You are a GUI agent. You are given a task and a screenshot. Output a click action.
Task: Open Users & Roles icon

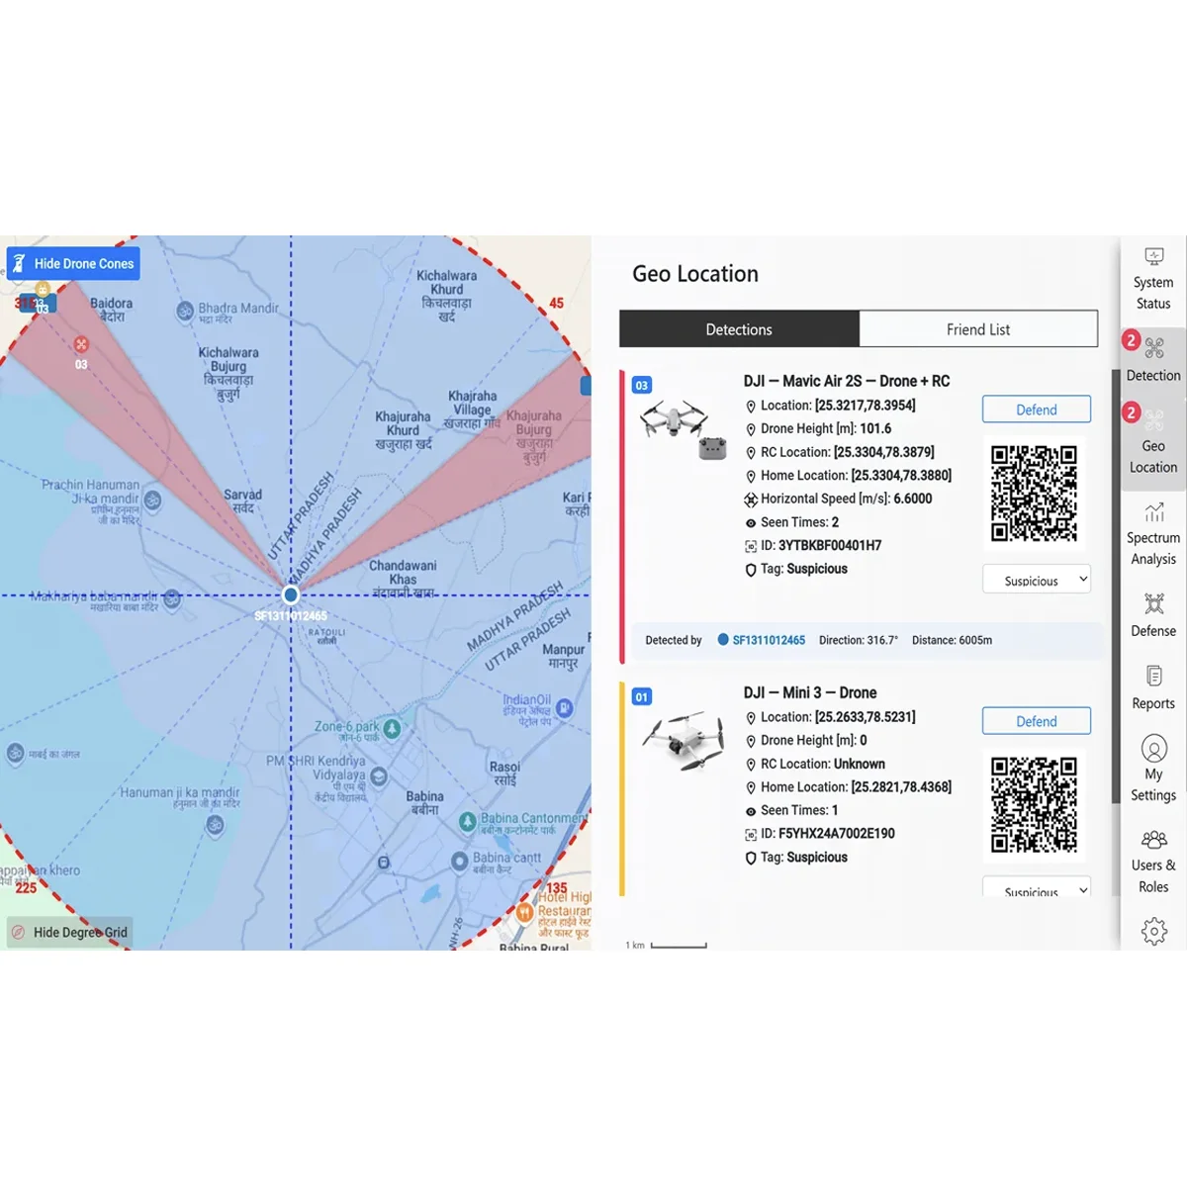(1153, 840)
